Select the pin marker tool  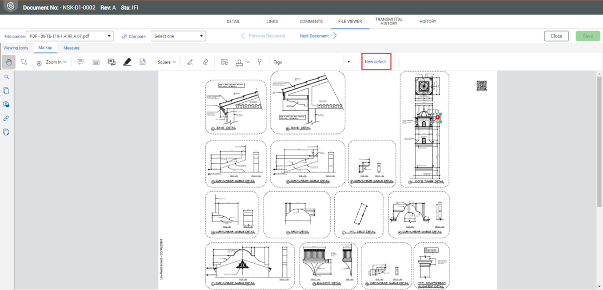(260, 62)
